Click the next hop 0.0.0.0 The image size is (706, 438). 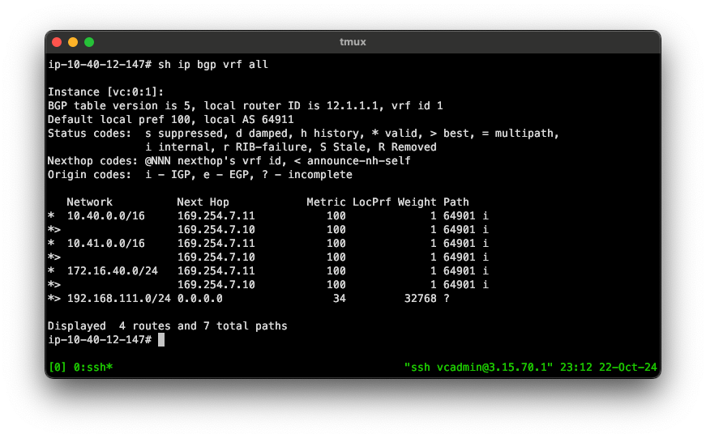point(200,298)
